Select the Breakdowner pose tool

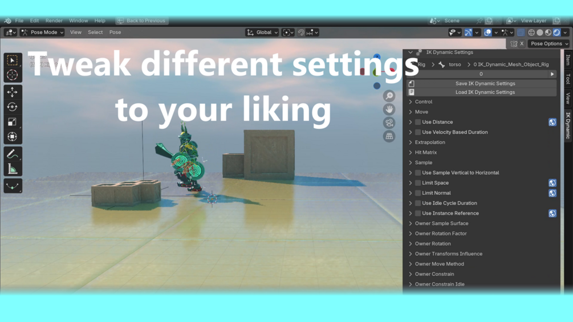click(x=13, y=186)
